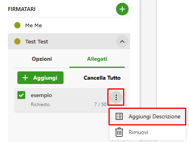Choose Aggiungi Descrizione from the menu

tap(148, 116)
